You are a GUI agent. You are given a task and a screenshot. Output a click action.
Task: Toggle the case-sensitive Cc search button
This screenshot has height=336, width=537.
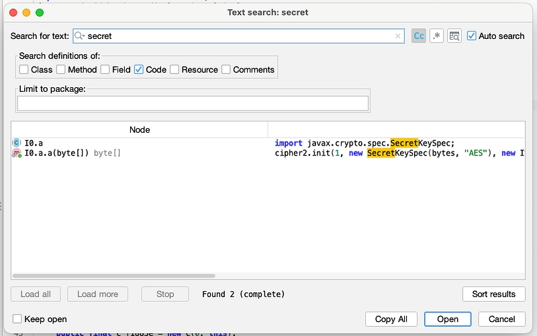418,36
